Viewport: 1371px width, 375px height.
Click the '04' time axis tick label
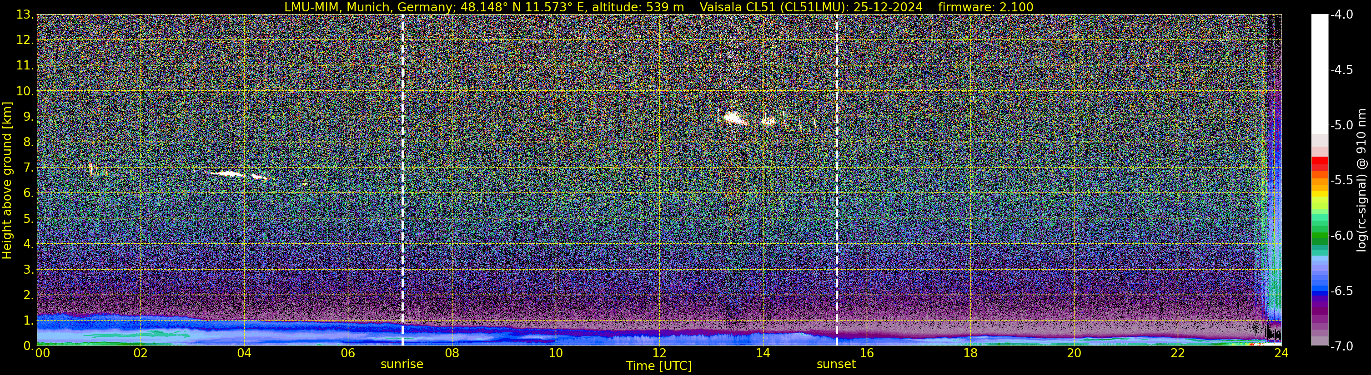click(x=244, y=353)
